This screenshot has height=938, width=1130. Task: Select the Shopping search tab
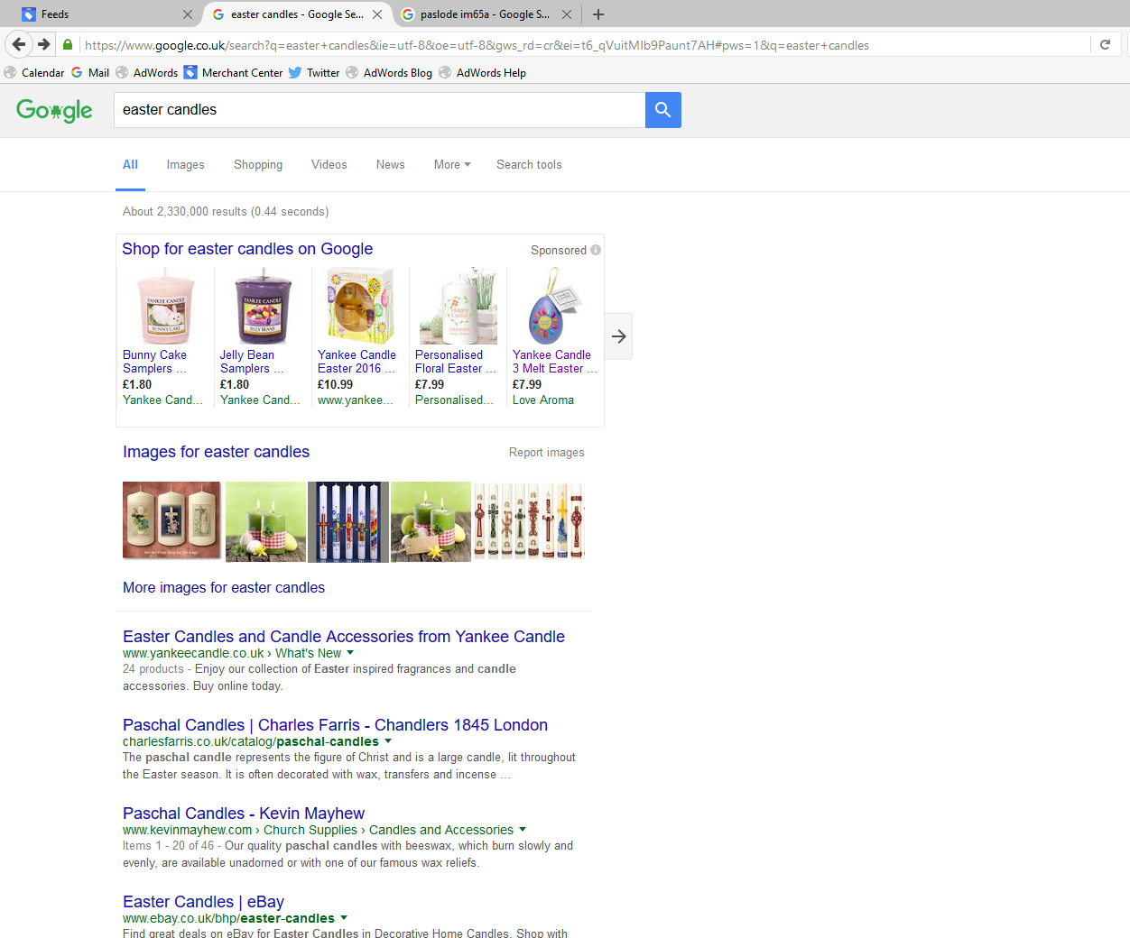coord(258,164)
